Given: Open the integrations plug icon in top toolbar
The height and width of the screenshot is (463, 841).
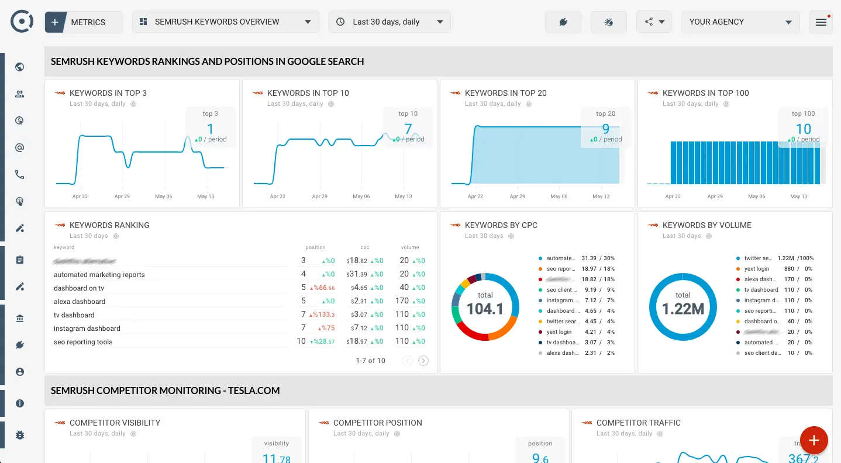Looking at the screenshot, I should (x=563, y=22).
